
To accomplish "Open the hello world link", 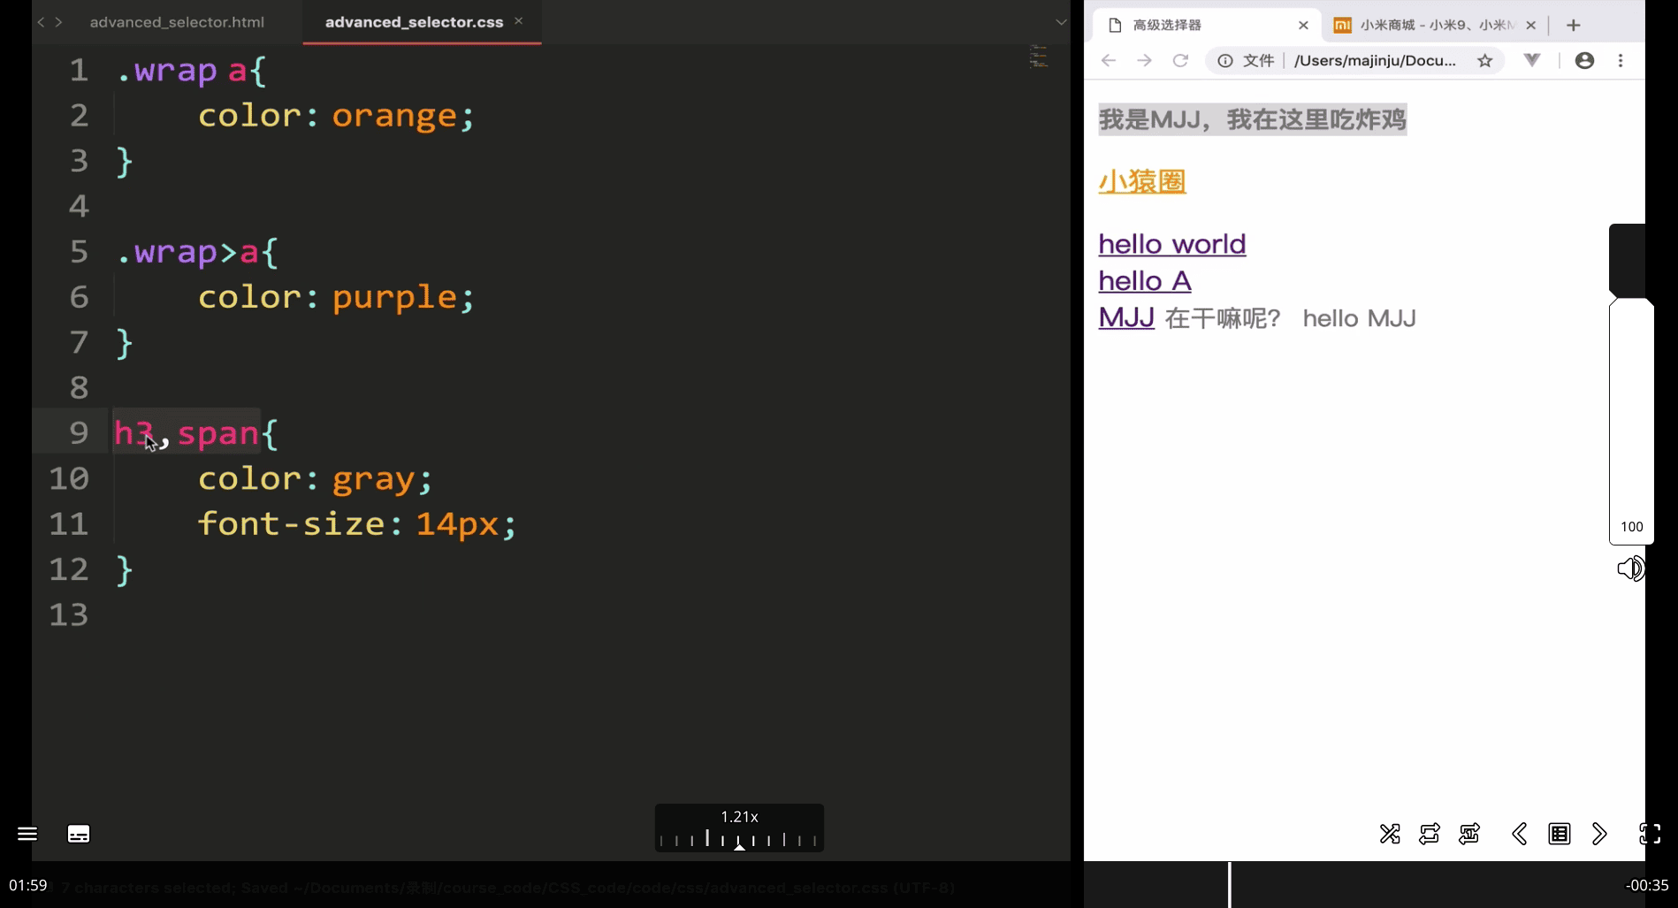I will click(x=1172, y=244).
